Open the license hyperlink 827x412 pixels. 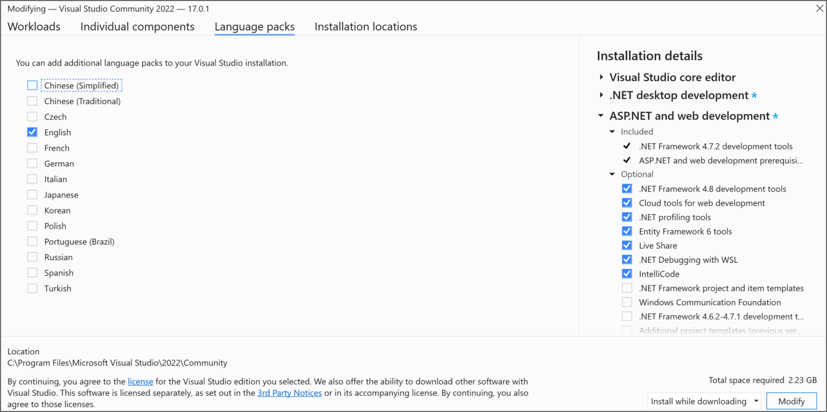(x=140, y=381)
